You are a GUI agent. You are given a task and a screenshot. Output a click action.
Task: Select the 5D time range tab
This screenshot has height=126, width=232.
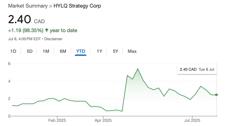pyautogui.click(x=30, y=51)
